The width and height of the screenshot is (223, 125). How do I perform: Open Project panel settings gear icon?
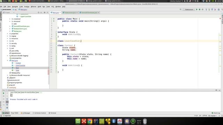point(45,12)
